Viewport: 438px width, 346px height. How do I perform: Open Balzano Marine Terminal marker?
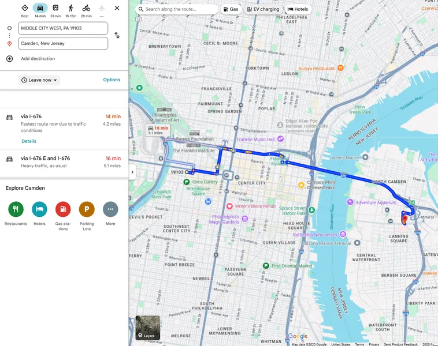[x=357, y=243]
